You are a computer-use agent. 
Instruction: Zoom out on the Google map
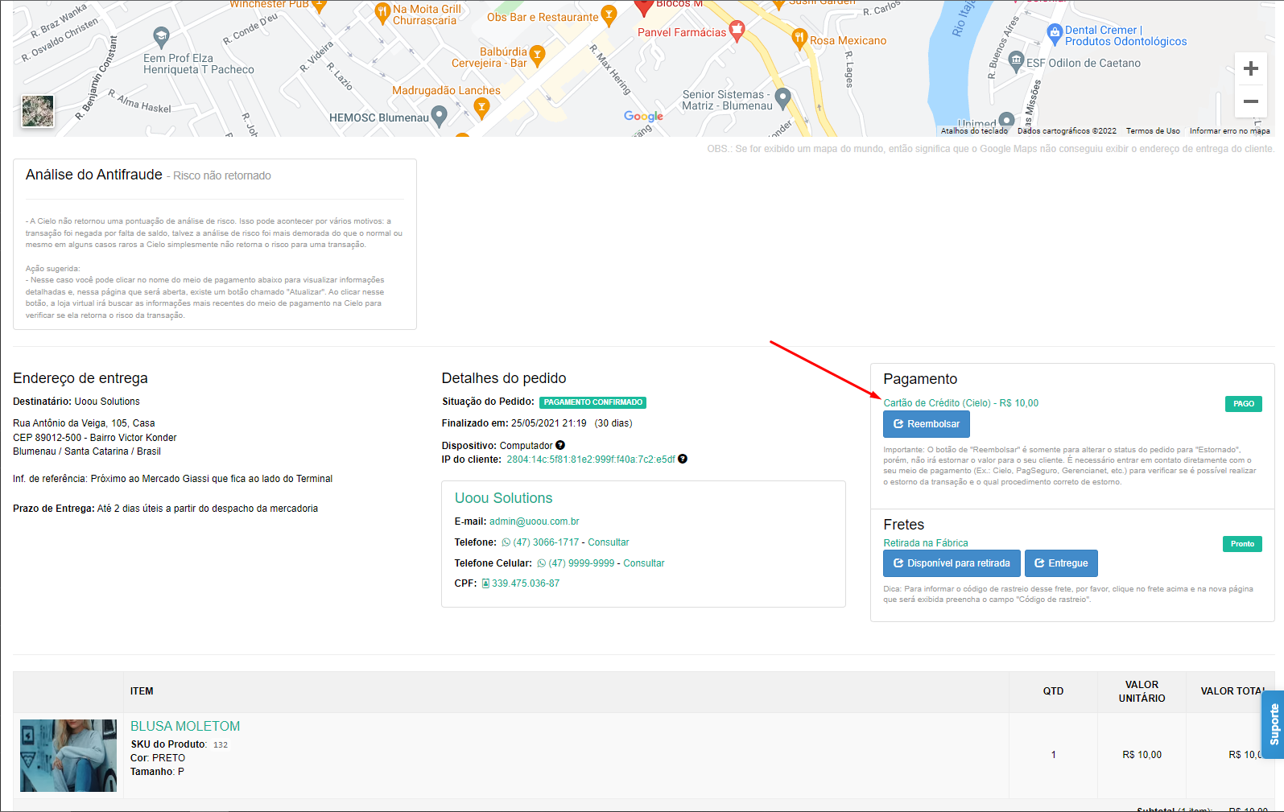(x=1250, y=101)
